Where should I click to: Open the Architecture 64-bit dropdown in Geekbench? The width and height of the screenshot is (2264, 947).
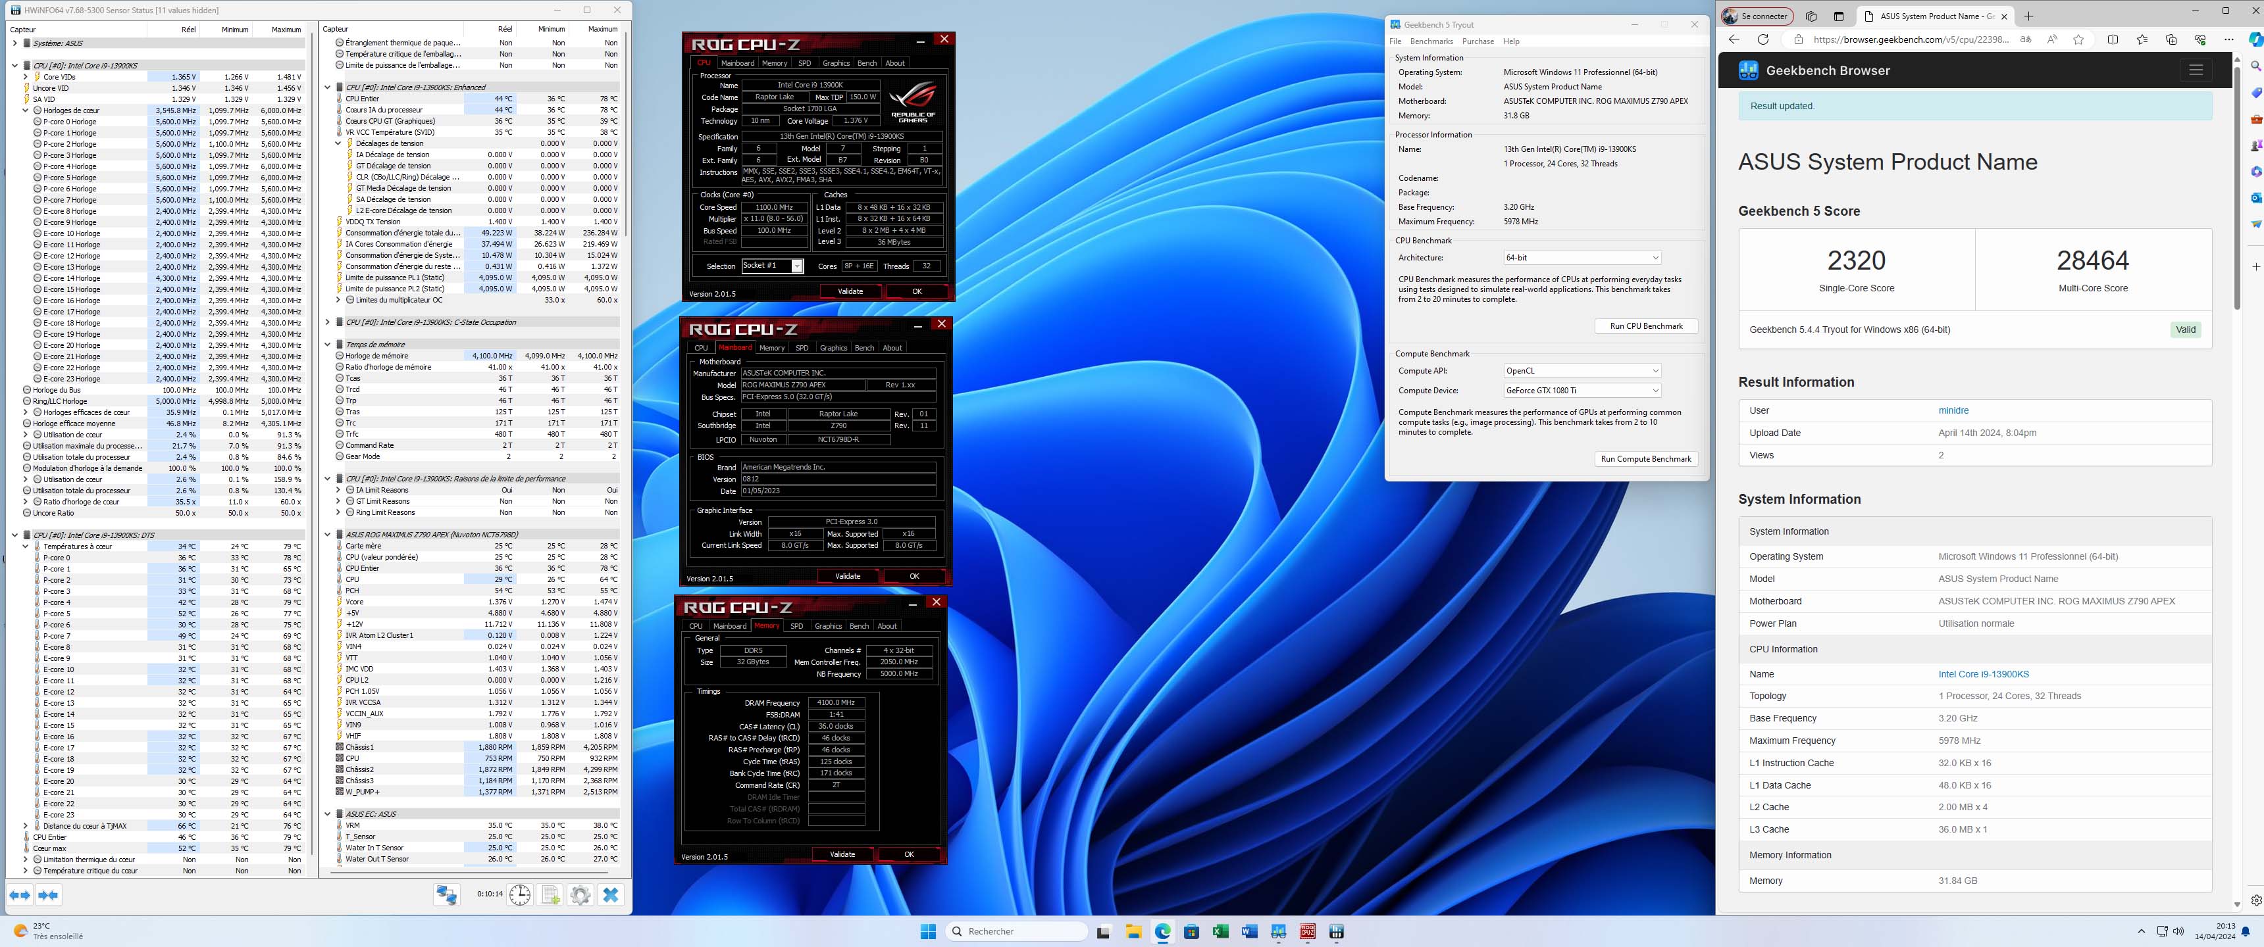[x=1582, y=257]
